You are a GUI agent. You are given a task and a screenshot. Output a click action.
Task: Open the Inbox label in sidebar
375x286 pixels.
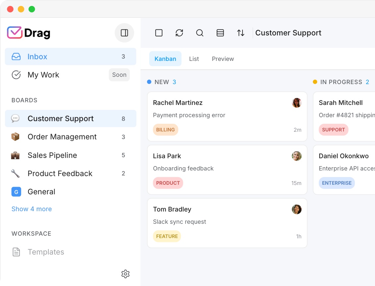(x=37, y=57)
